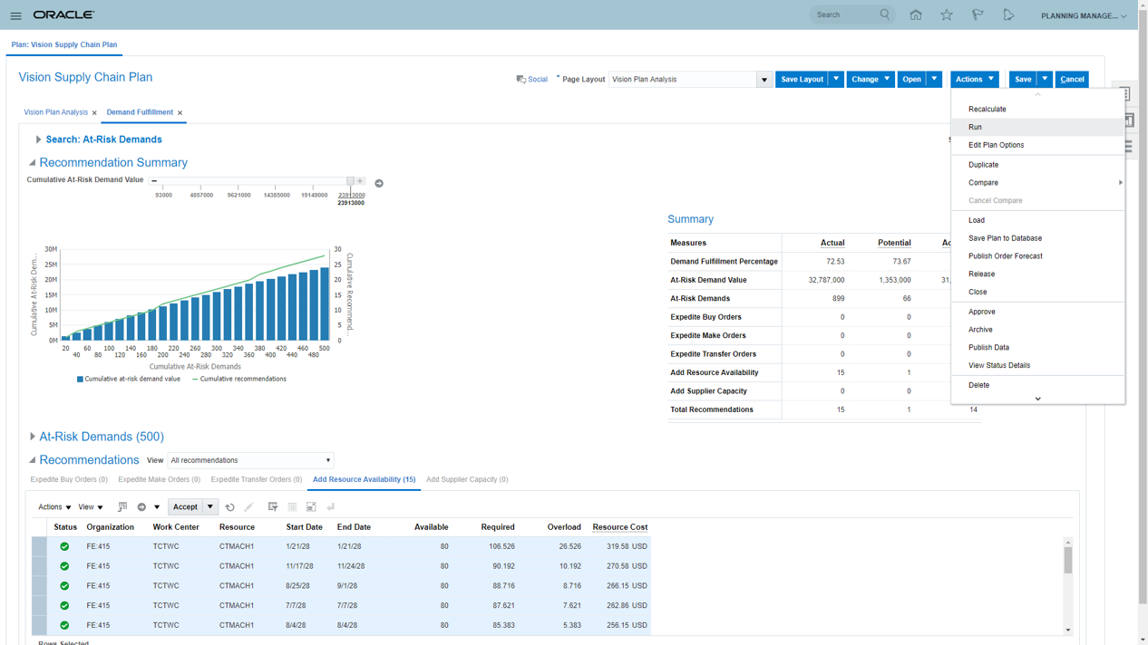Select Run from the Actions menu
1148x645 pixels.
975,127
